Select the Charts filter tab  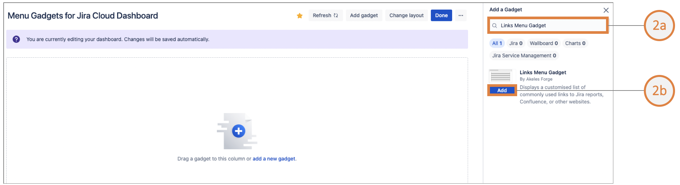(575, 43)
